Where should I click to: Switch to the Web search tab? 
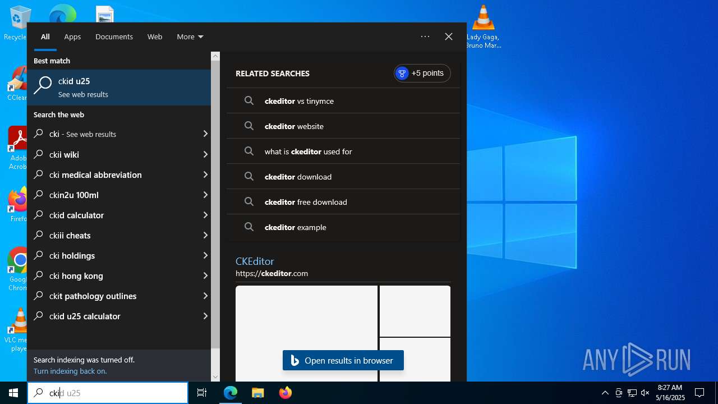pyautogui.click(x=155, y=36)
